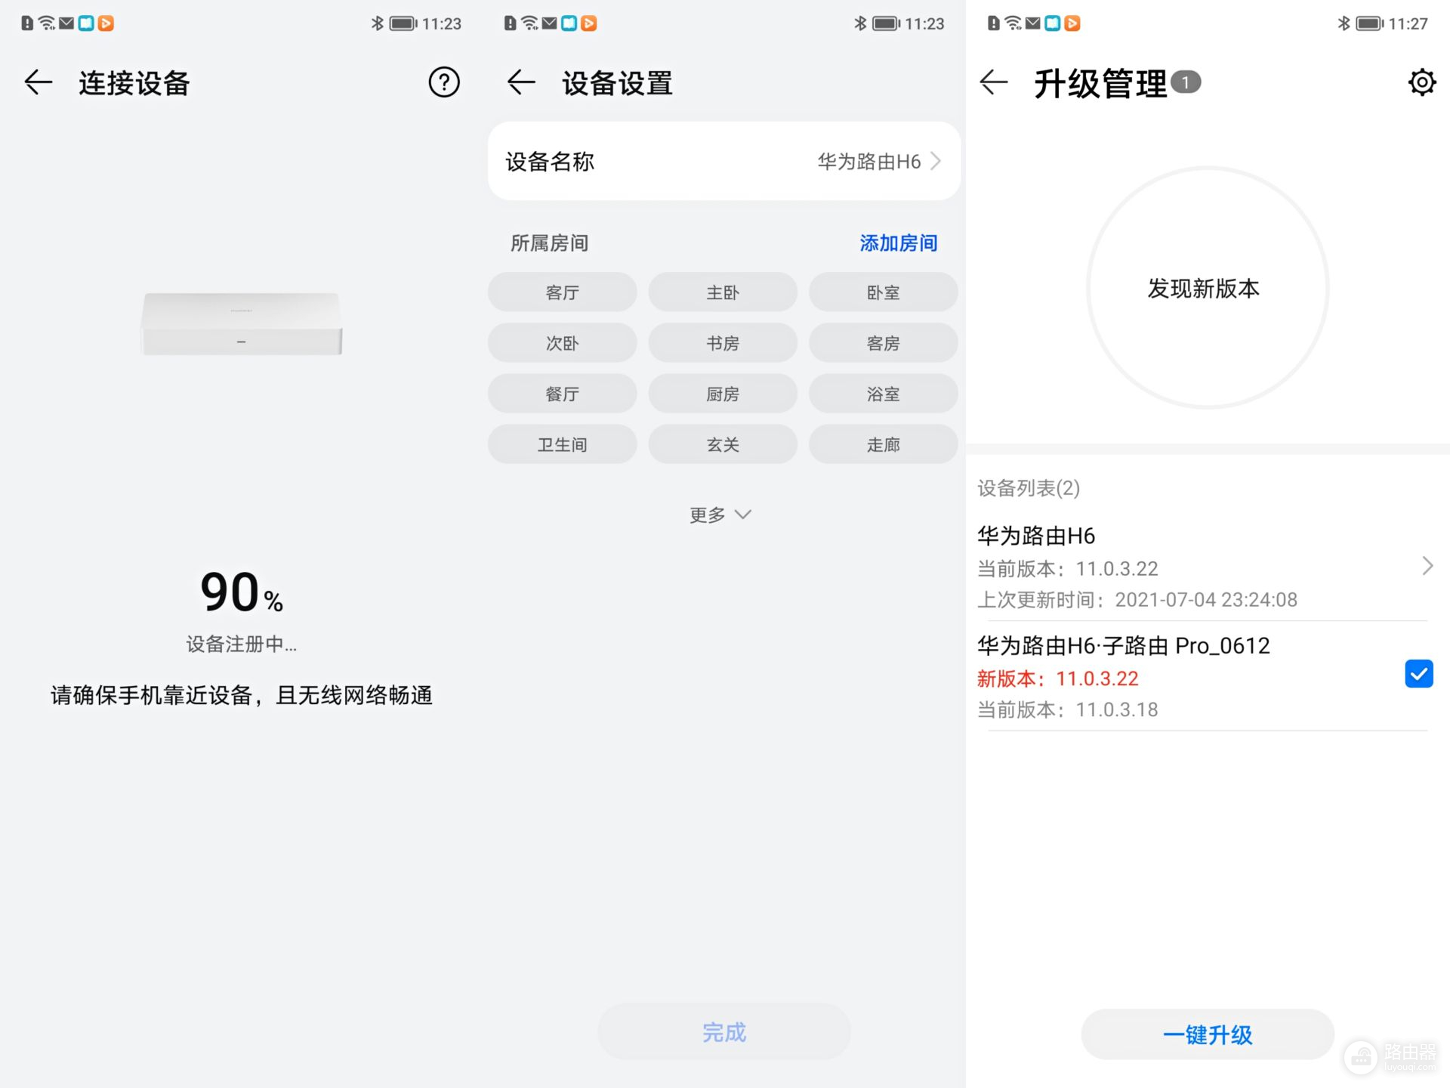This screenshot has height=1088, width=1450.
Task: Open help on the 连接设备 screen
Action: (444, 82)
